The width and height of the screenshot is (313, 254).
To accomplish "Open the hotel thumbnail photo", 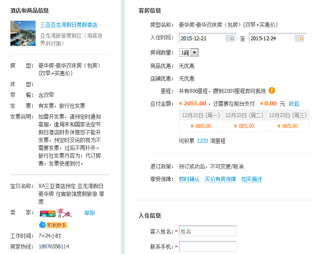I will click(23, 33).
